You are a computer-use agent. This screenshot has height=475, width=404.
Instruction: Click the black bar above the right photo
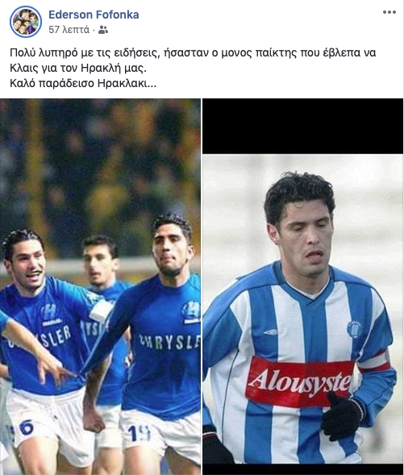point(303,126)
